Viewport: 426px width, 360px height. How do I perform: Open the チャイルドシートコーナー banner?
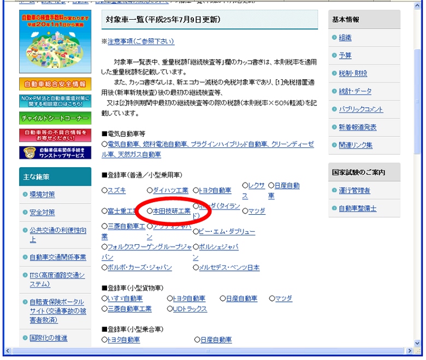[55, 119]
